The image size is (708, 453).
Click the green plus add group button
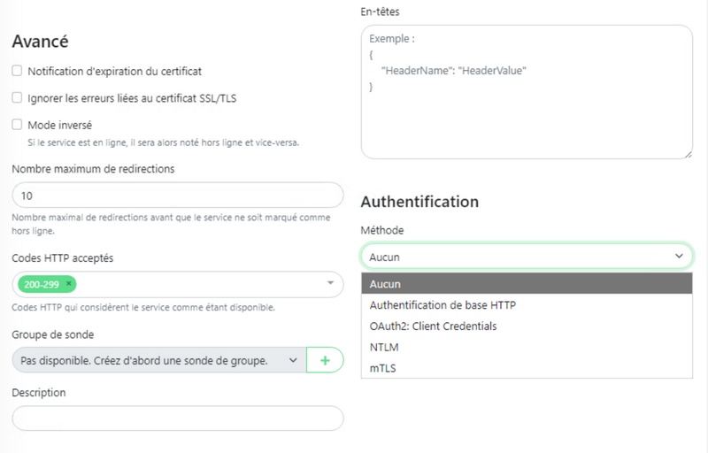tap(325, 360)
